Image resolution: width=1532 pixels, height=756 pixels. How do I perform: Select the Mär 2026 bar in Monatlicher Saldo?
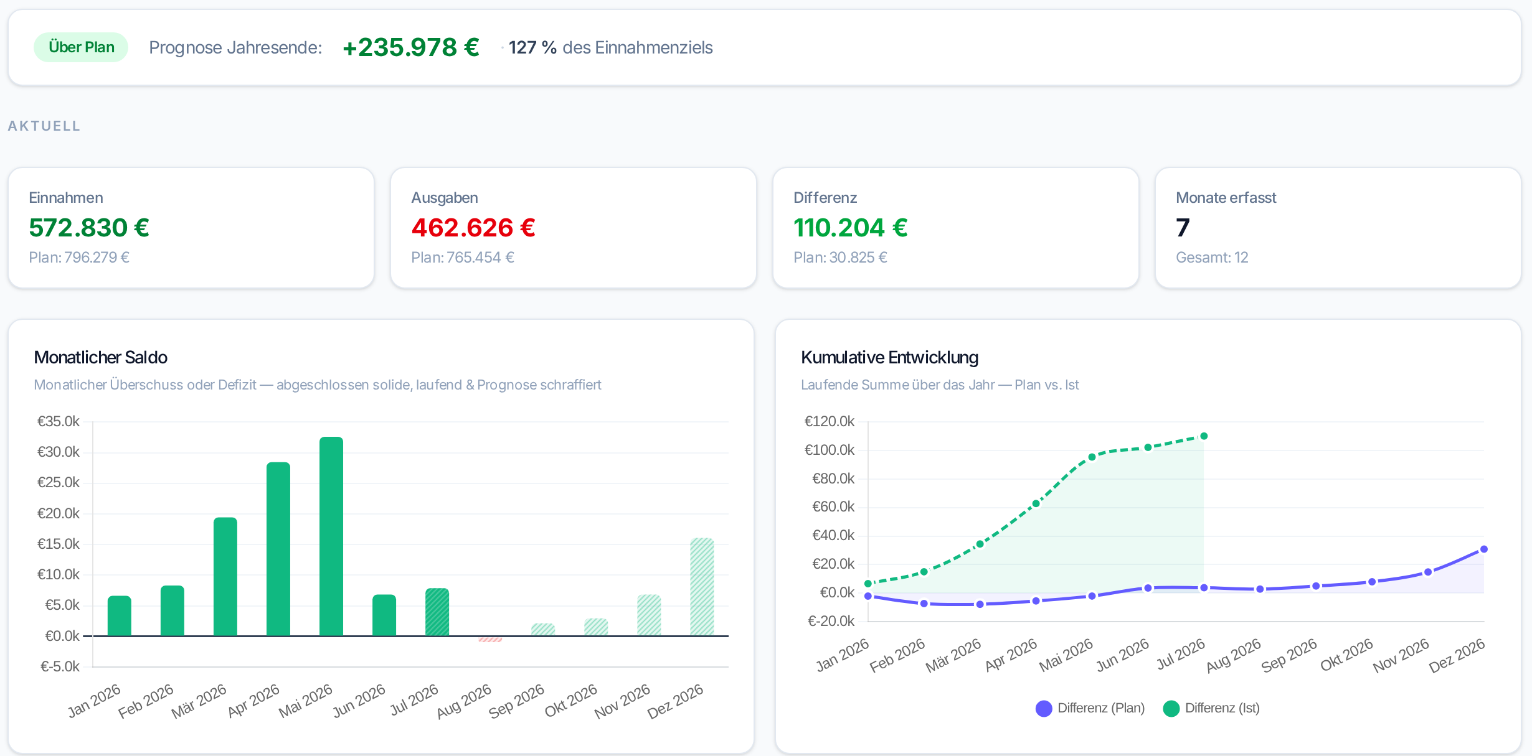pos(225,577)
